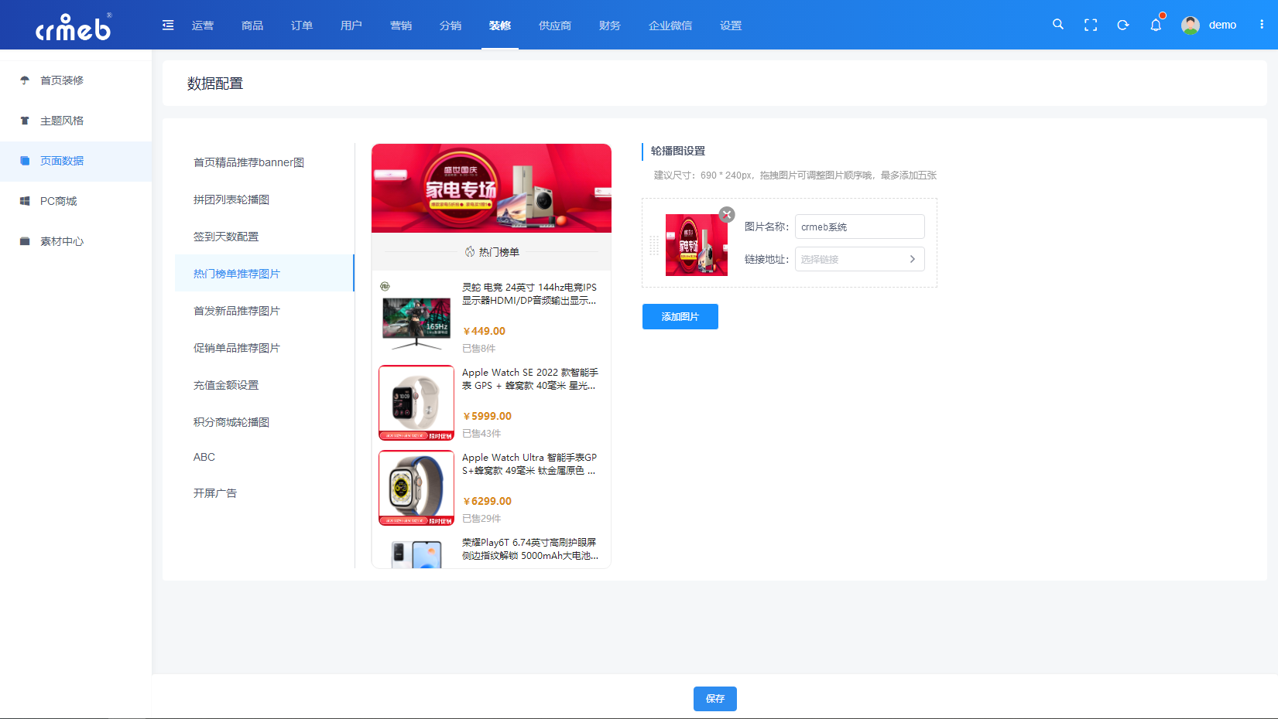Collapse the sidebar with the menu fold icon

(x=168, y=26)
